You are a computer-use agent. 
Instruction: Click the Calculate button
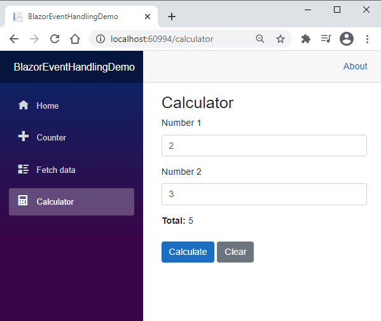188,252
